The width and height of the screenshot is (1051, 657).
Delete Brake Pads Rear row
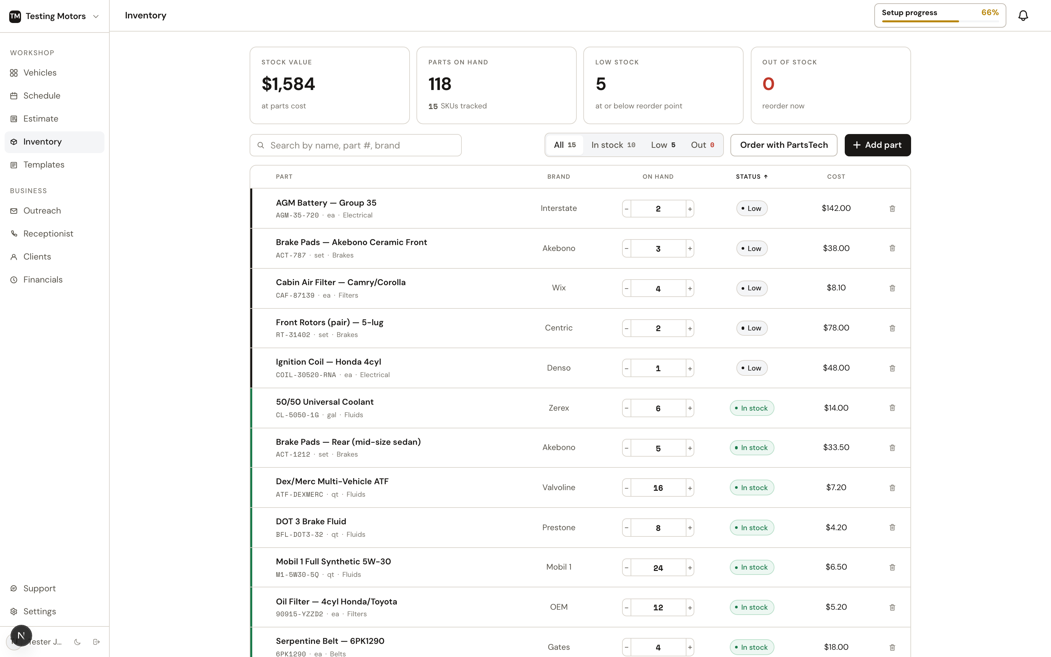click(x=892, y=447)
